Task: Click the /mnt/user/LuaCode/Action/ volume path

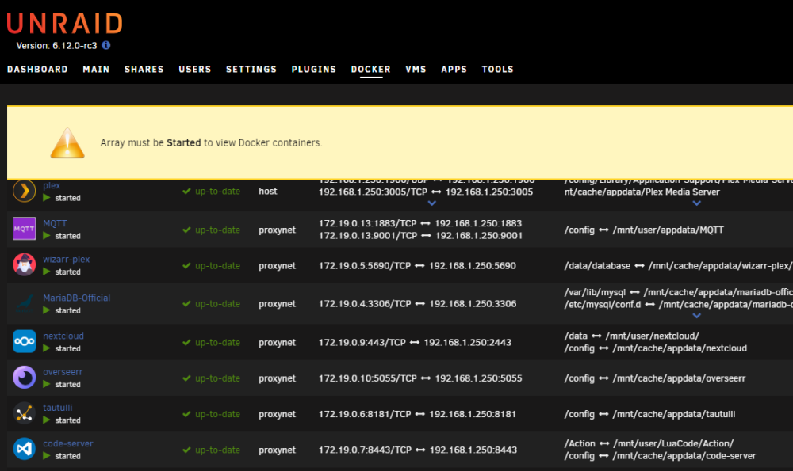Action: [673, 443]
